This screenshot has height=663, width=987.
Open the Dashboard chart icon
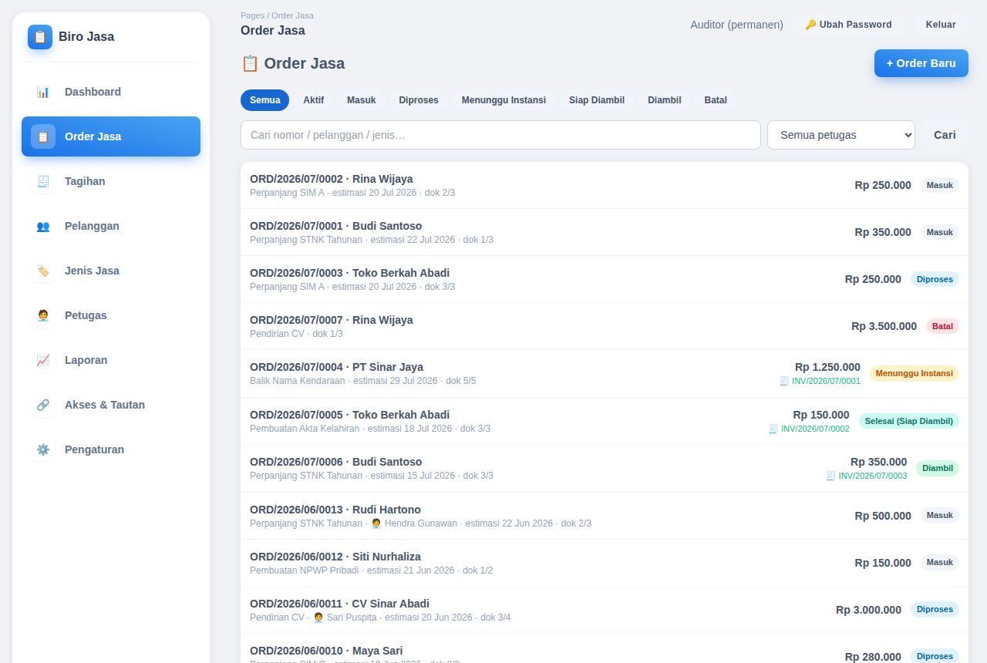pos(43,92)
